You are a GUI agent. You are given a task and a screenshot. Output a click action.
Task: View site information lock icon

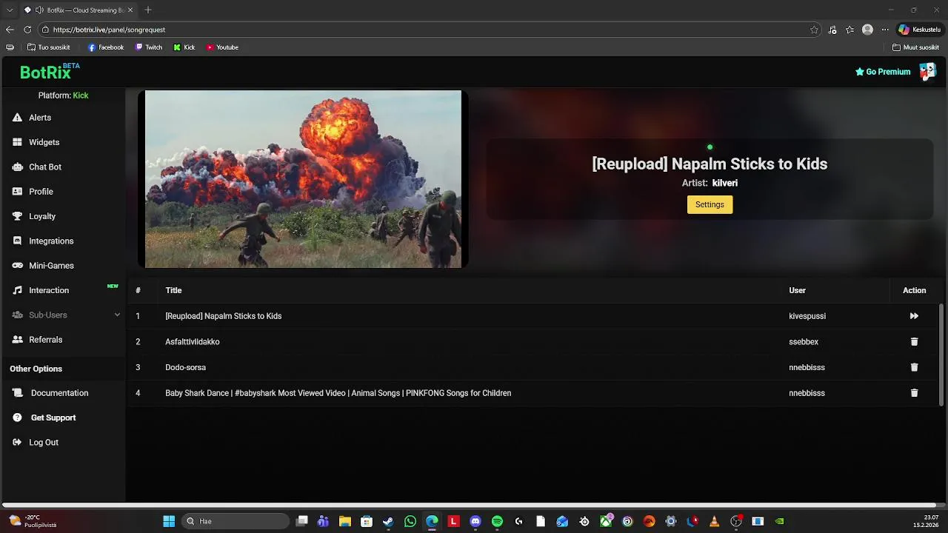coord(45,30)
